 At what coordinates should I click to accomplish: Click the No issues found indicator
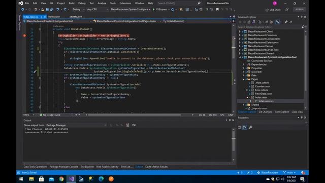(50, 115)
